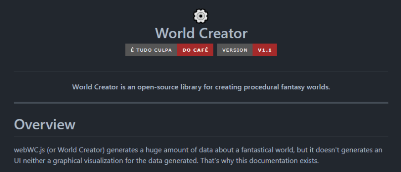Image resolution: width=401 pixels, height=172 pixels.
Task: Open the É TUDO CULPA DO CAFÉ badge
Action: tap(169, 50)
